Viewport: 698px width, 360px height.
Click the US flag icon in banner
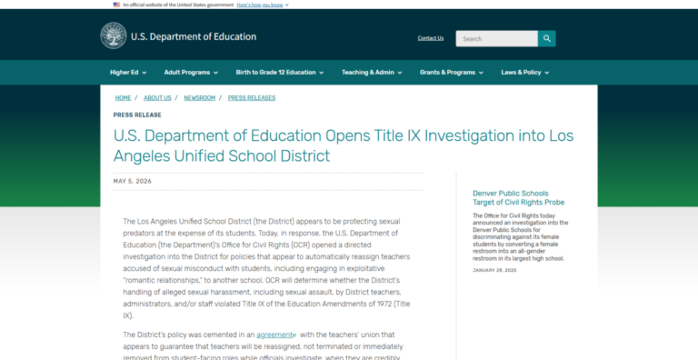pyautogui.click(x=116, y=5)
